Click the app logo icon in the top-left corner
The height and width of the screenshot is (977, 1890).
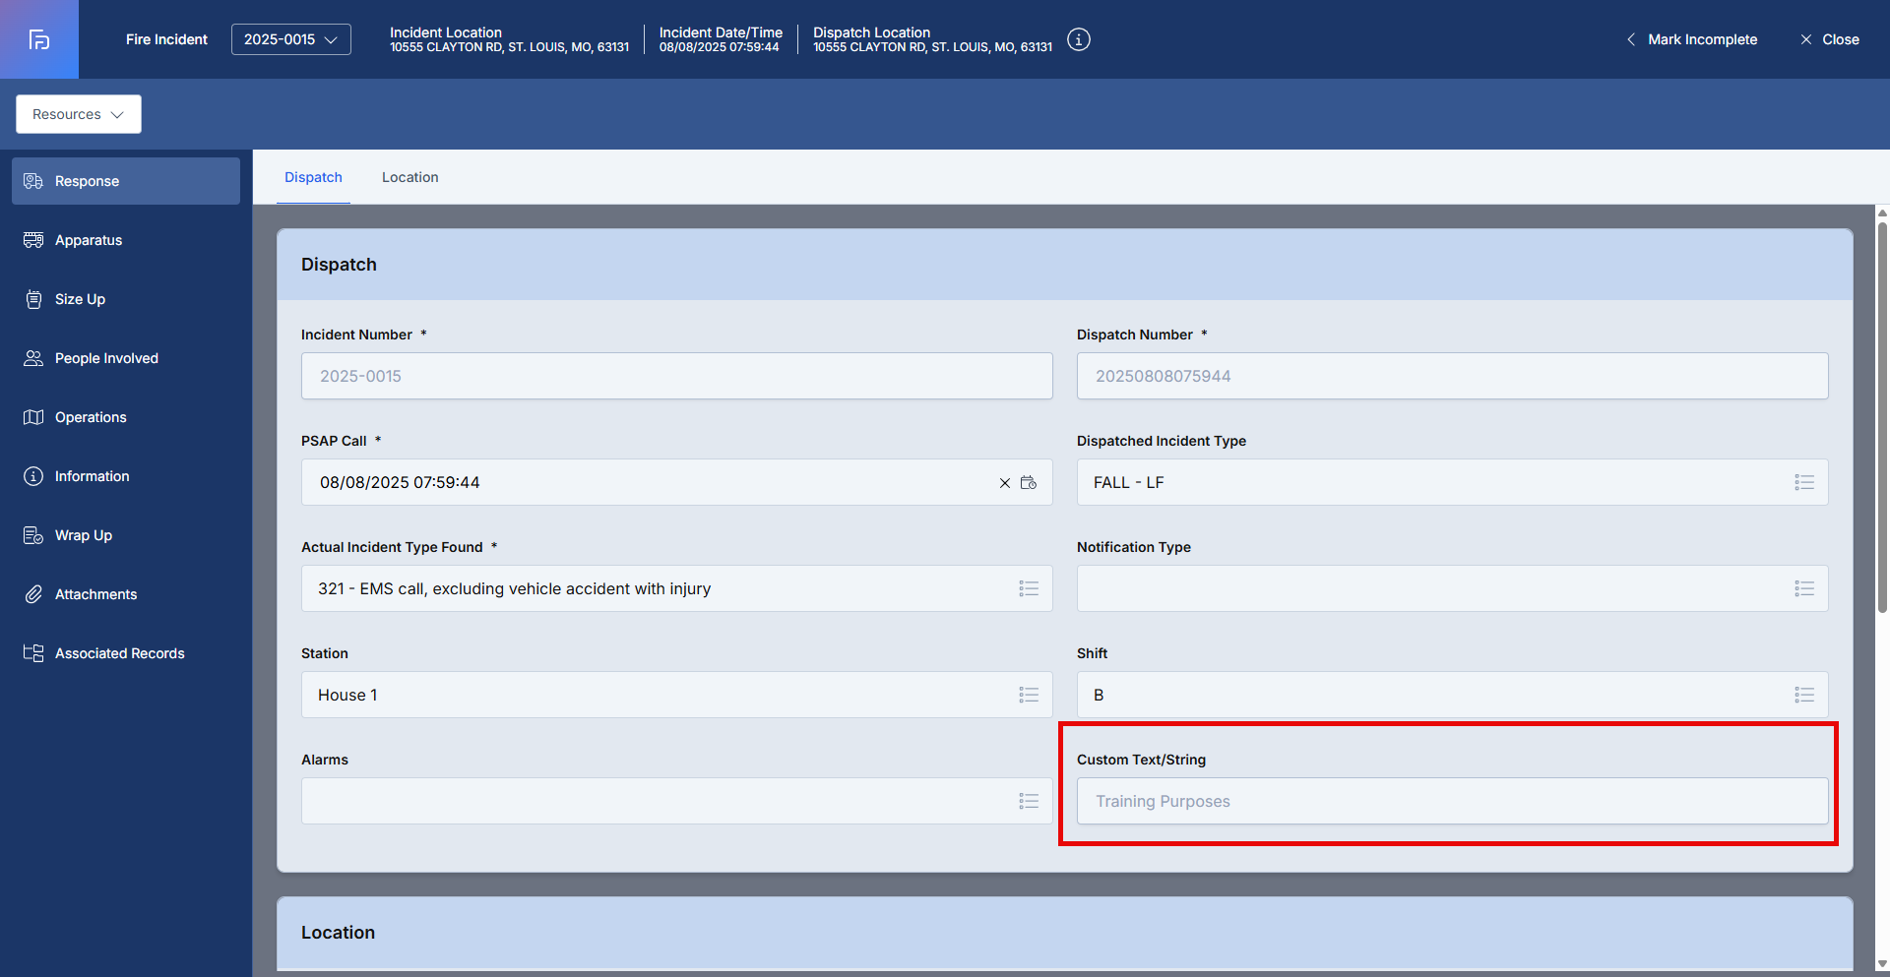[x=39, y=39]
